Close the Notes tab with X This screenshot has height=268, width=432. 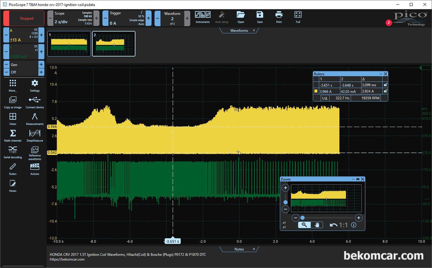click(254, 249)
